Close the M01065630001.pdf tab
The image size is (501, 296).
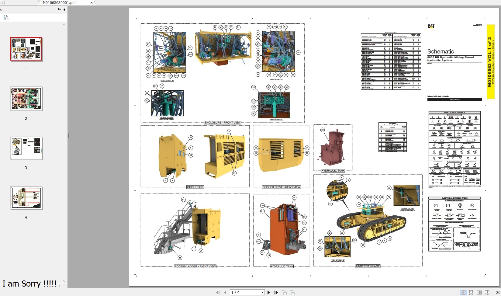click(91, 3)
